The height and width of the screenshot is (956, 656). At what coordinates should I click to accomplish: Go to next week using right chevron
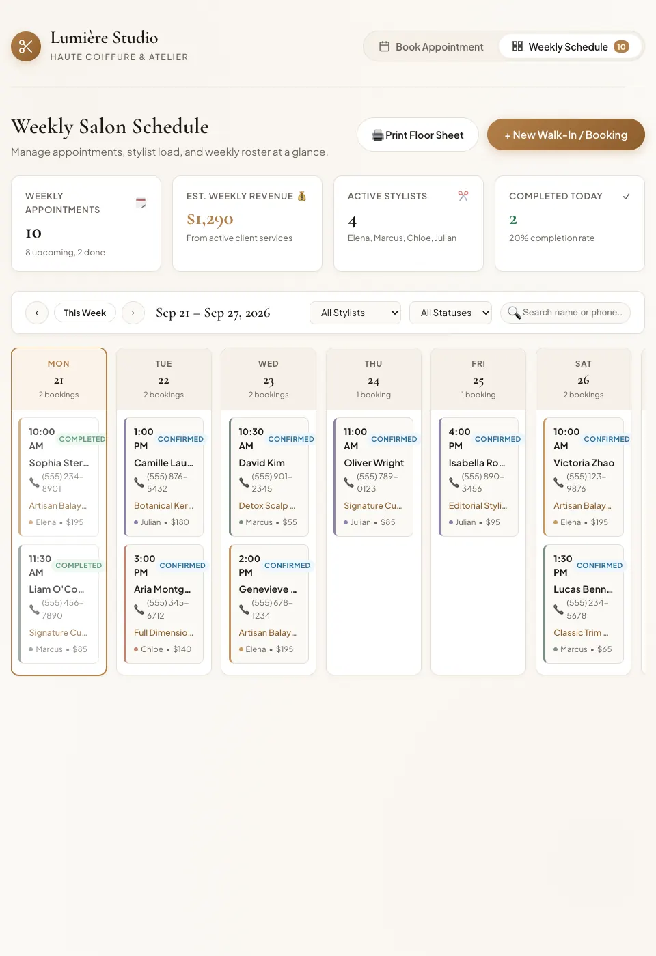[133, 313]
